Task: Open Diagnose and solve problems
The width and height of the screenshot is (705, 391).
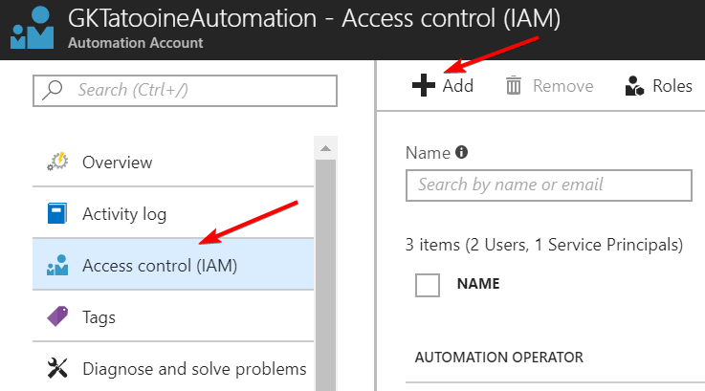Action: tap(173, 368)
